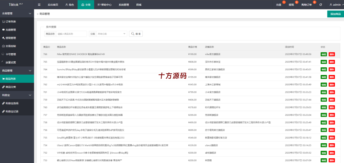Click shop name 小米官方旗舰店
Image resolution: width=344 pixels, height=163 pixels.
tap(213, 92)
